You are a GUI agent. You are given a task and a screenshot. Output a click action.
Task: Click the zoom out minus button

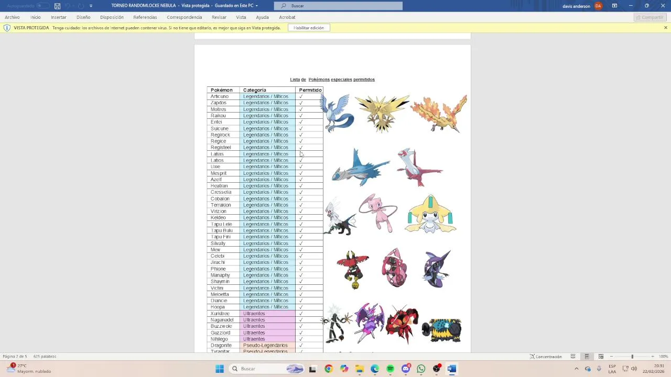click(611, 357)
